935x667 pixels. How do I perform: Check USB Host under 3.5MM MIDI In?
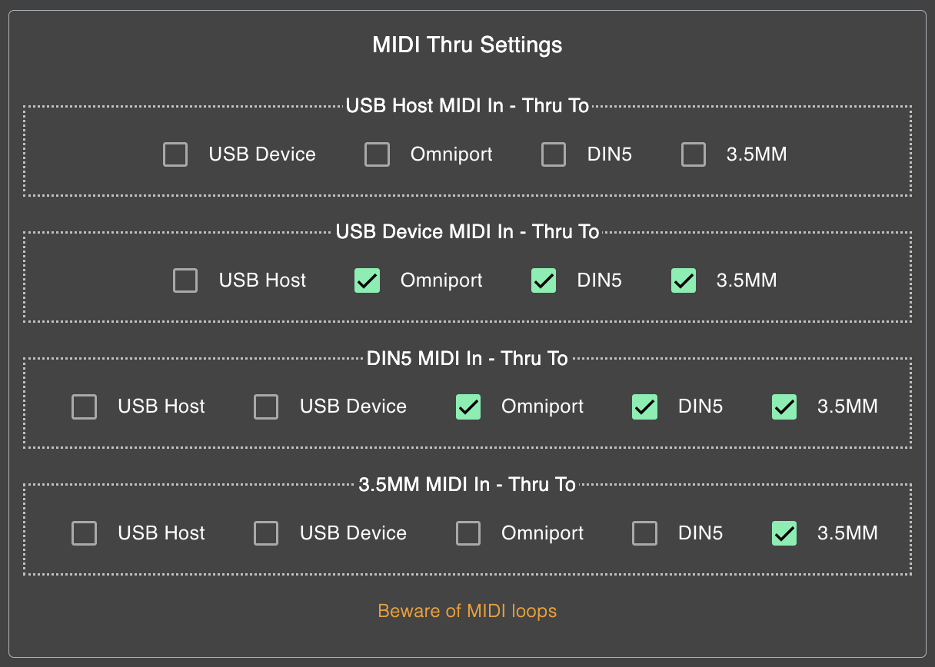pos(85,533)
